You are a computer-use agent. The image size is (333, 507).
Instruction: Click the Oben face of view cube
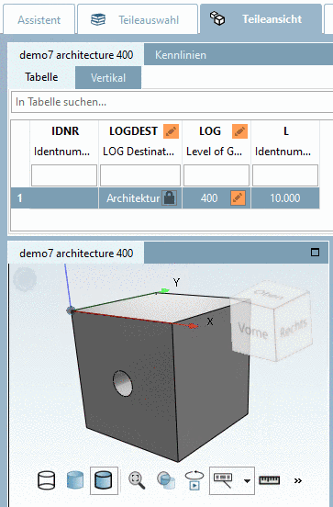tap(269, 295)
